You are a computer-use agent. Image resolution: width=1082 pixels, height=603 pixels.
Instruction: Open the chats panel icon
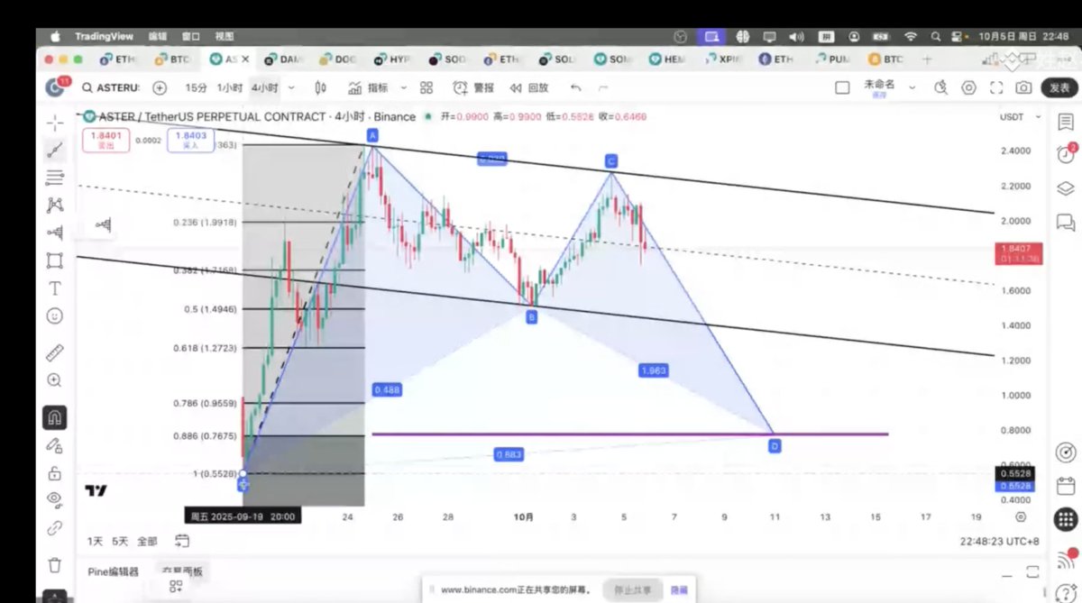(x=1065, y=222)
